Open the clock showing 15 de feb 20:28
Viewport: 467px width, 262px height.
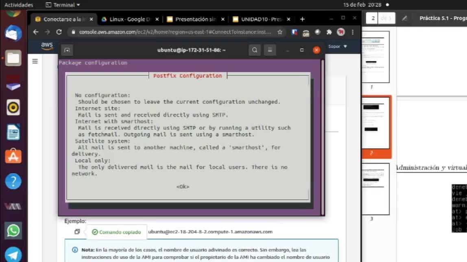click(x=362, y=5)
